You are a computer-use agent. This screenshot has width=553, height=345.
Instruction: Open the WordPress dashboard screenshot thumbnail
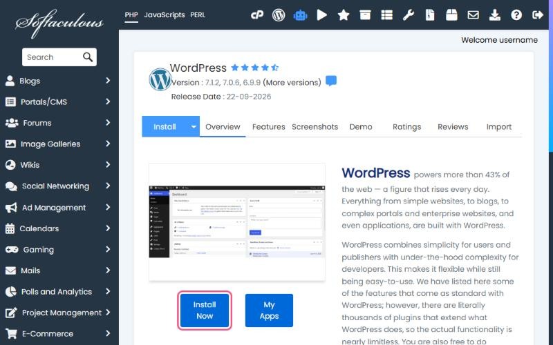[x=237, y=222]
